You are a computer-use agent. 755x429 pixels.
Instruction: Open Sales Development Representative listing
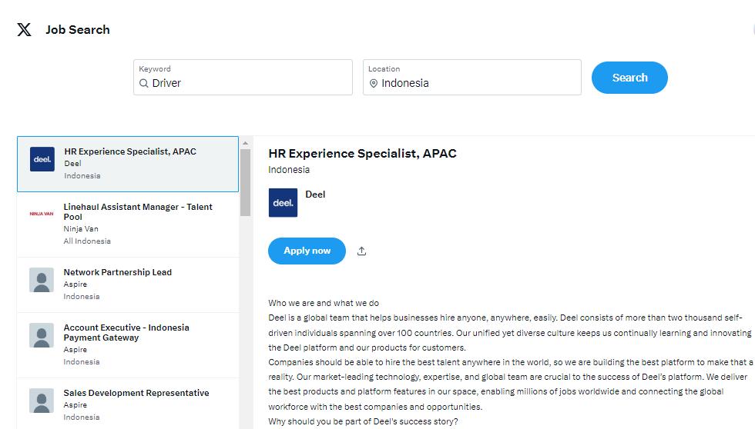(128, 404)
